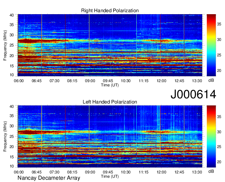Click the 09:45 time tick of Left Handed plot
The image size is (225, 182).
(108, 172)
